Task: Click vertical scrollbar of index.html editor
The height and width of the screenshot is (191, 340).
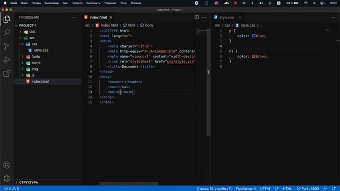Action: click(x=208, y=82)
